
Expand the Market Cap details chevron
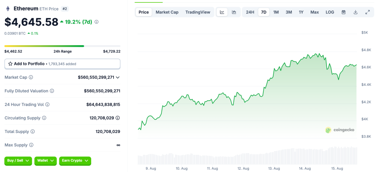(118, 77)
